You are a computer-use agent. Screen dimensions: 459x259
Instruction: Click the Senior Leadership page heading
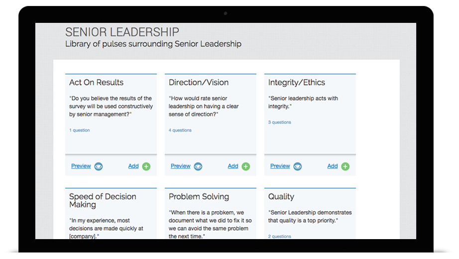click(x=122, y=32)
